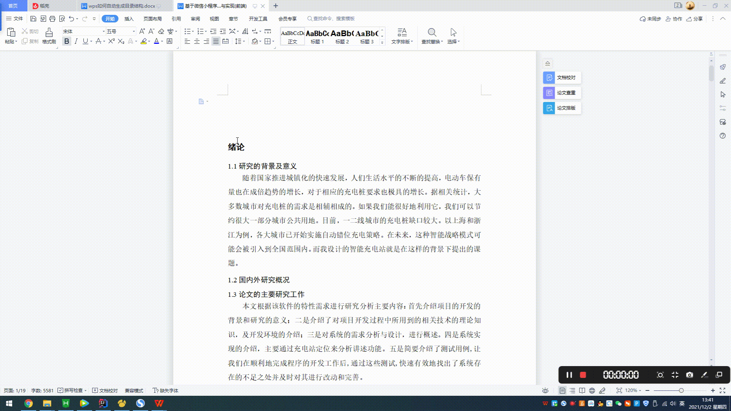Toggle Italic formatting
This screenshot has height=411, width=731.
click(76, 41)
